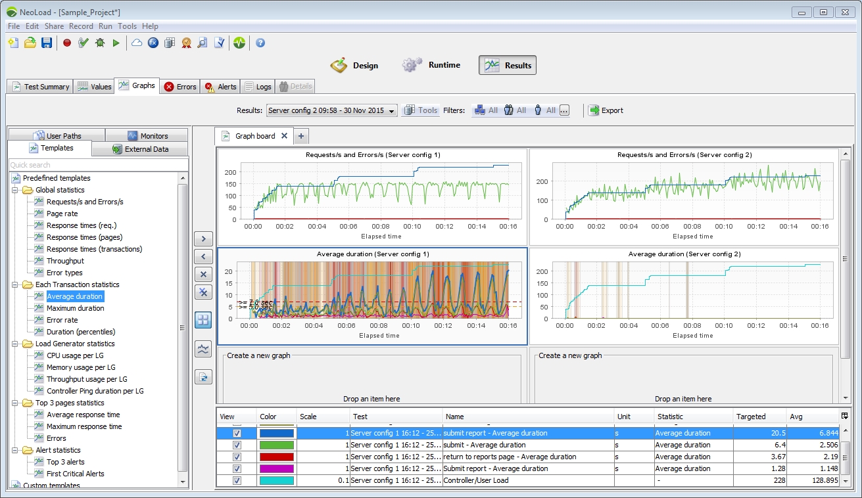Click the populations filter icon
Image resolution: width=862 pixels, height=498 pixels.
coord(508,110)
